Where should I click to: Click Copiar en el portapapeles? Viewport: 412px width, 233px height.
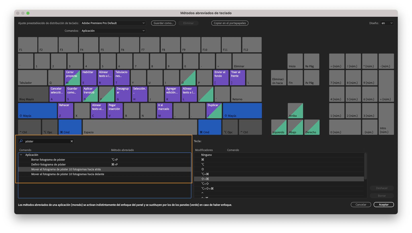[230, 23]
